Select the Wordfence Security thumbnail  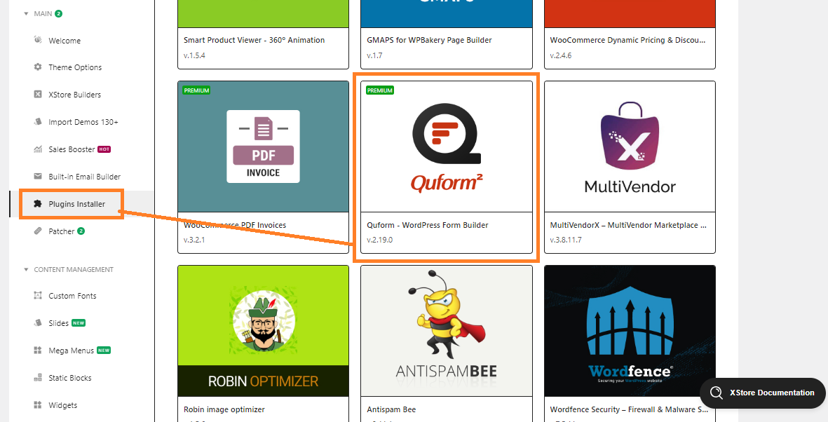630,331
